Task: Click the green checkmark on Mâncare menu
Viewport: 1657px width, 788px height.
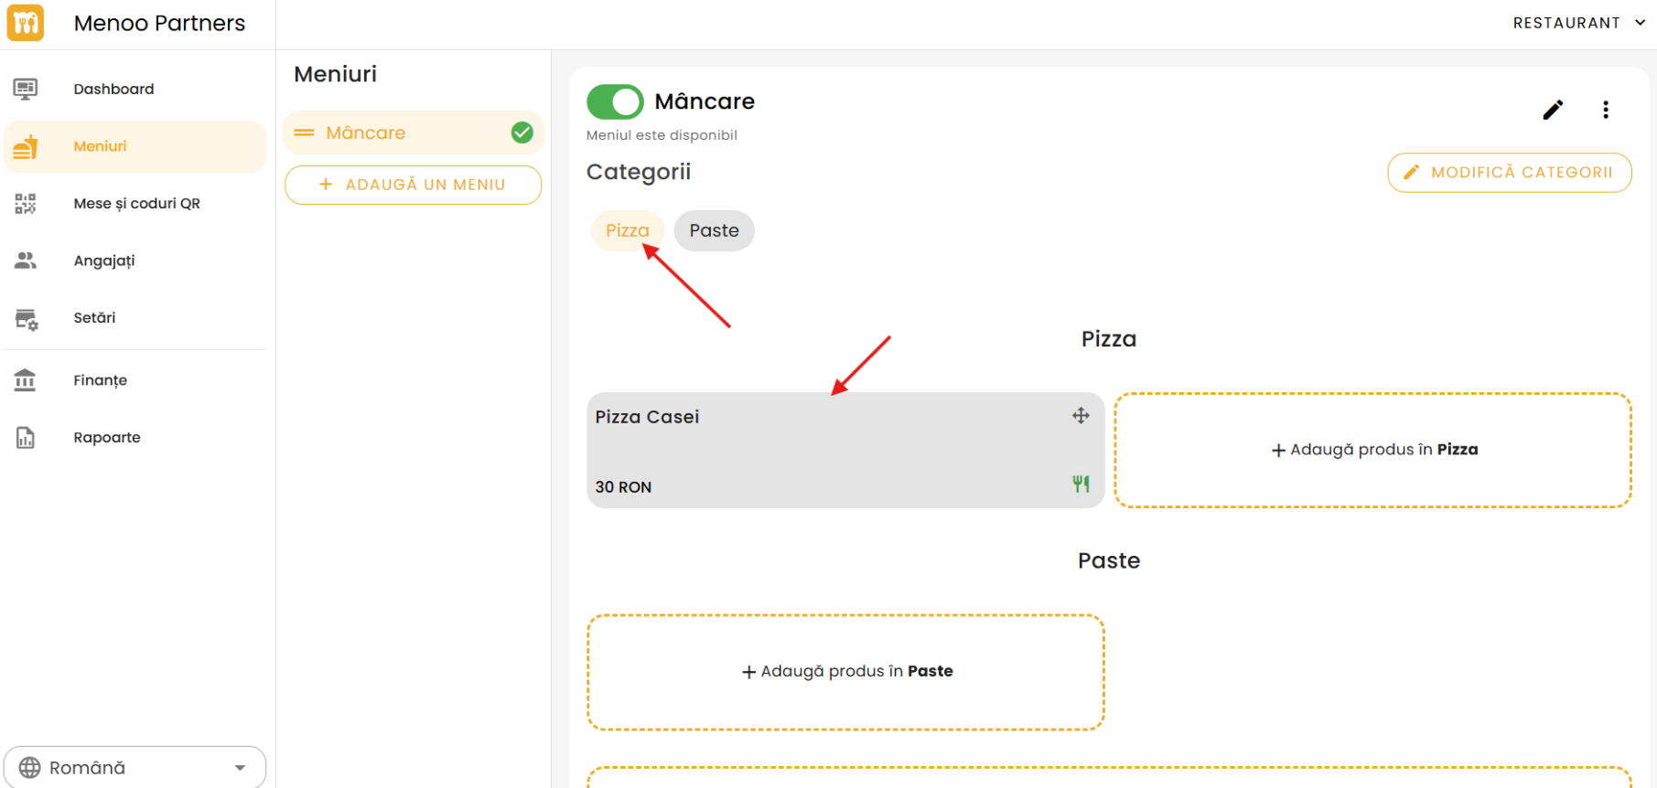Action: pos(522,133)
